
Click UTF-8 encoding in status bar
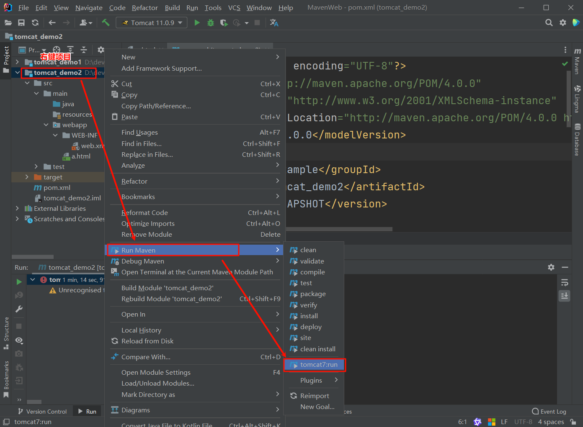(x=523, y=422)
